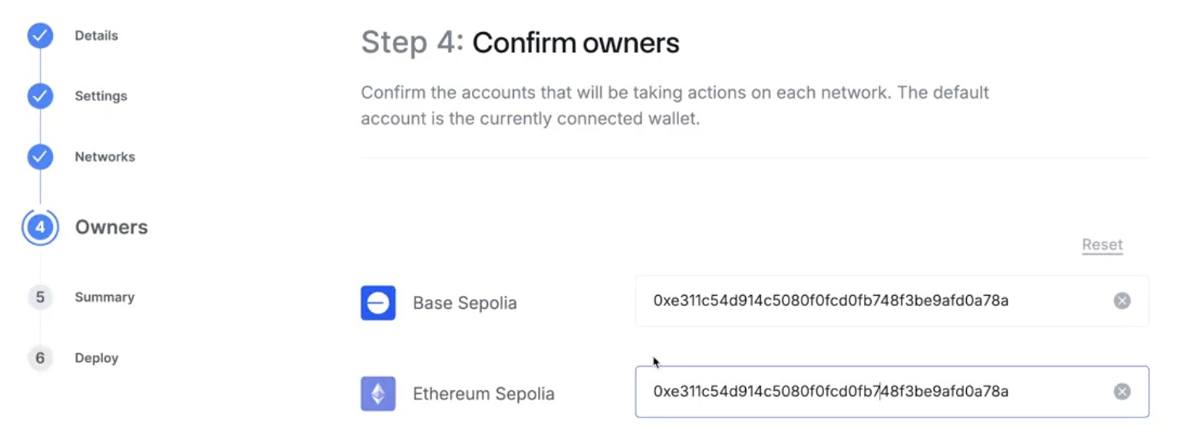Clear the Ethereum Sepolia owner address
This screenshot has width=1177, height=443.
coord(1121,391)
